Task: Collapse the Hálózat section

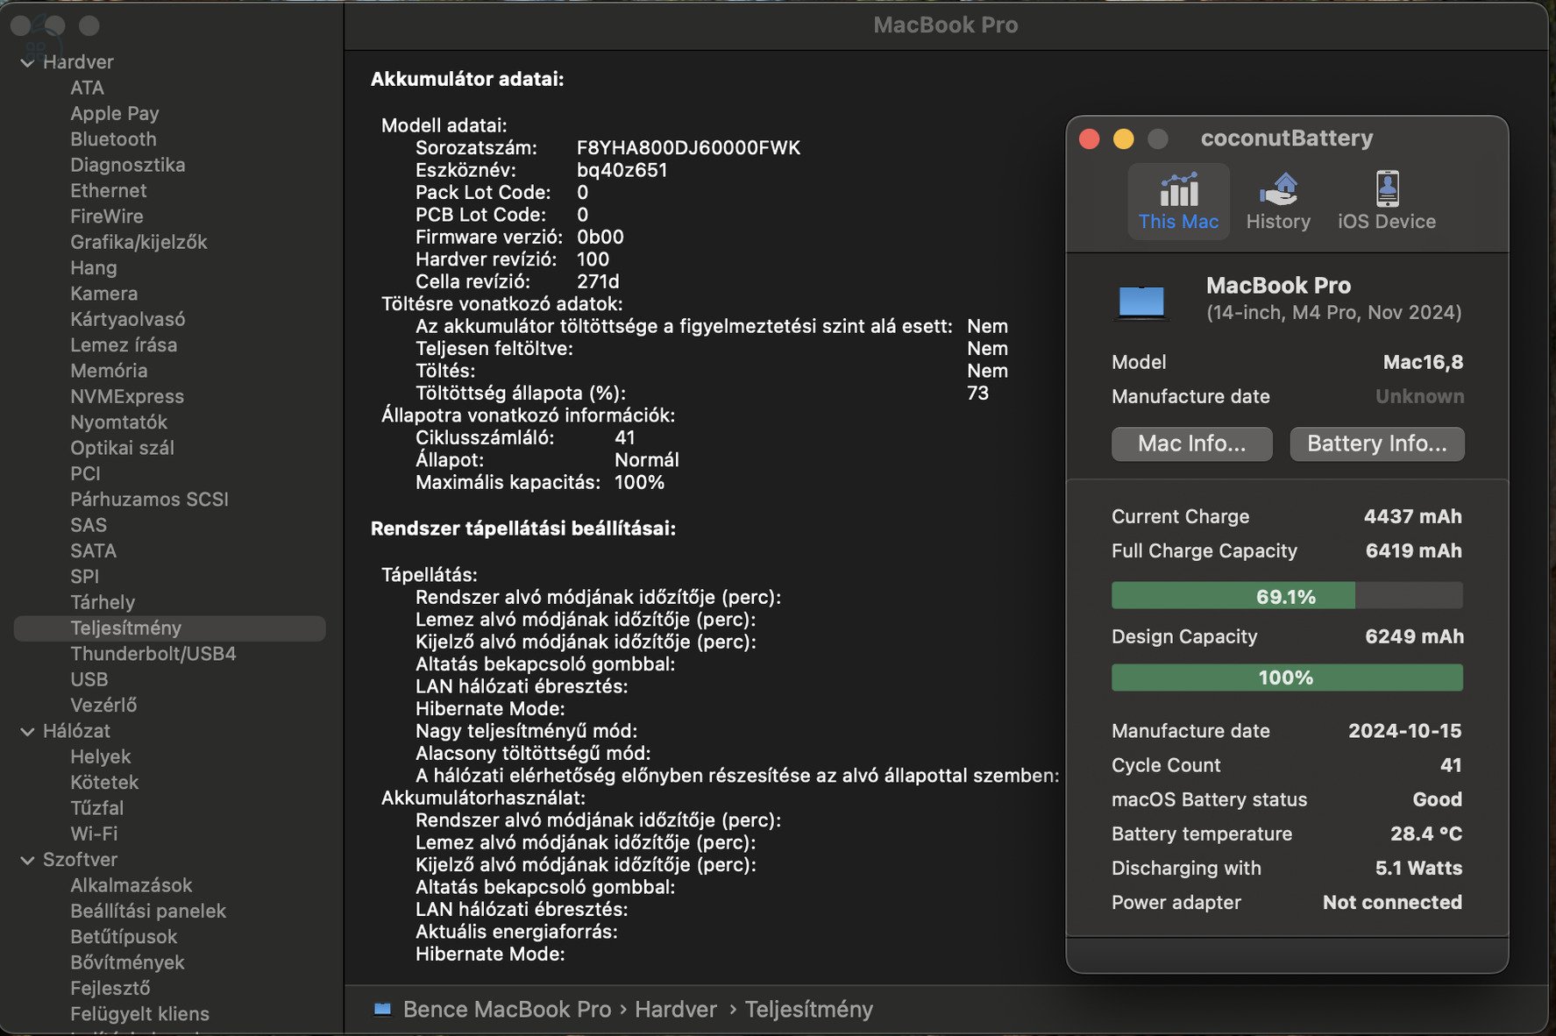Action: click(x=27, y=730)
